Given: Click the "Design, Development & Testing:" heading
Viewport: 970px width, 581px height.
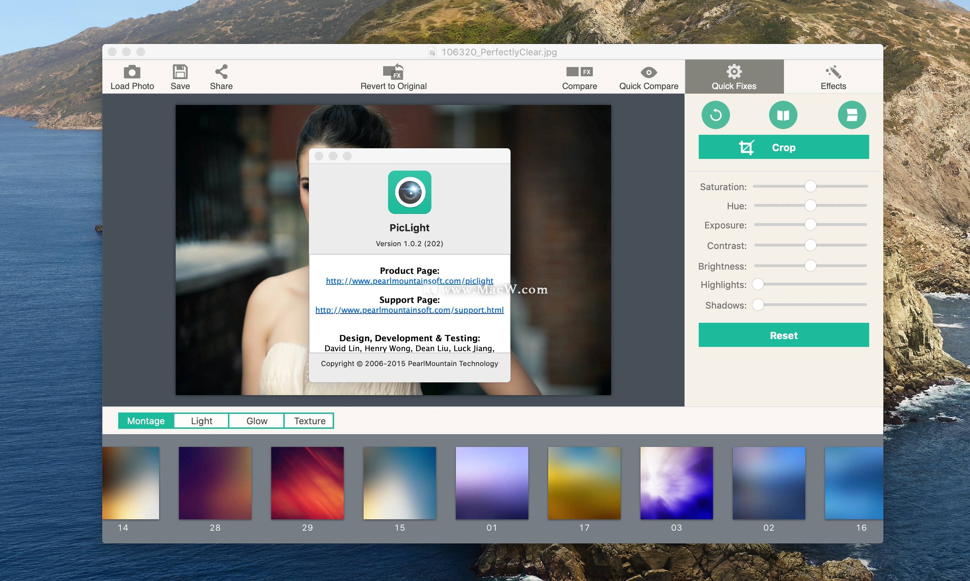Looking at the screenshot, I should coord(410,338).
